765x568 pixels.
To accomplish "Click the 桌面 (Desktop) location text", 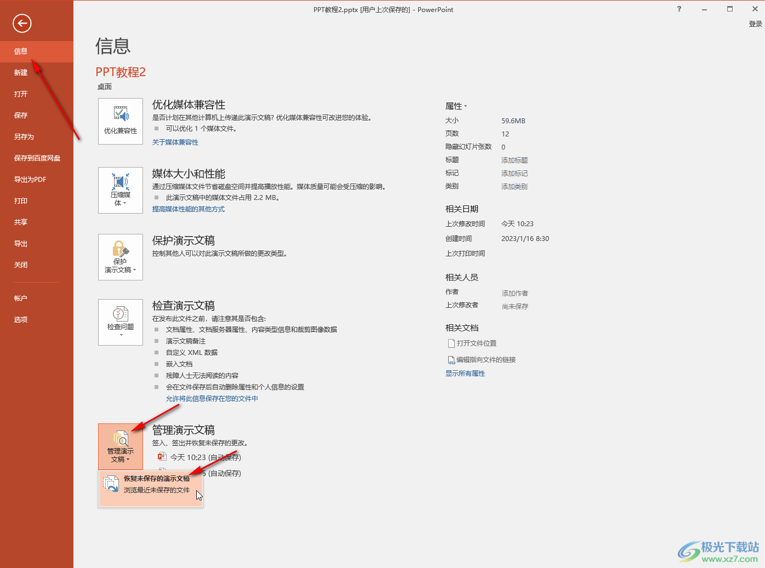I will (105, 87).
